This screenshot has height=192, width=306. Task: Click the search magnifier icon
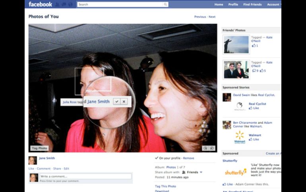(x=166, y=4)
